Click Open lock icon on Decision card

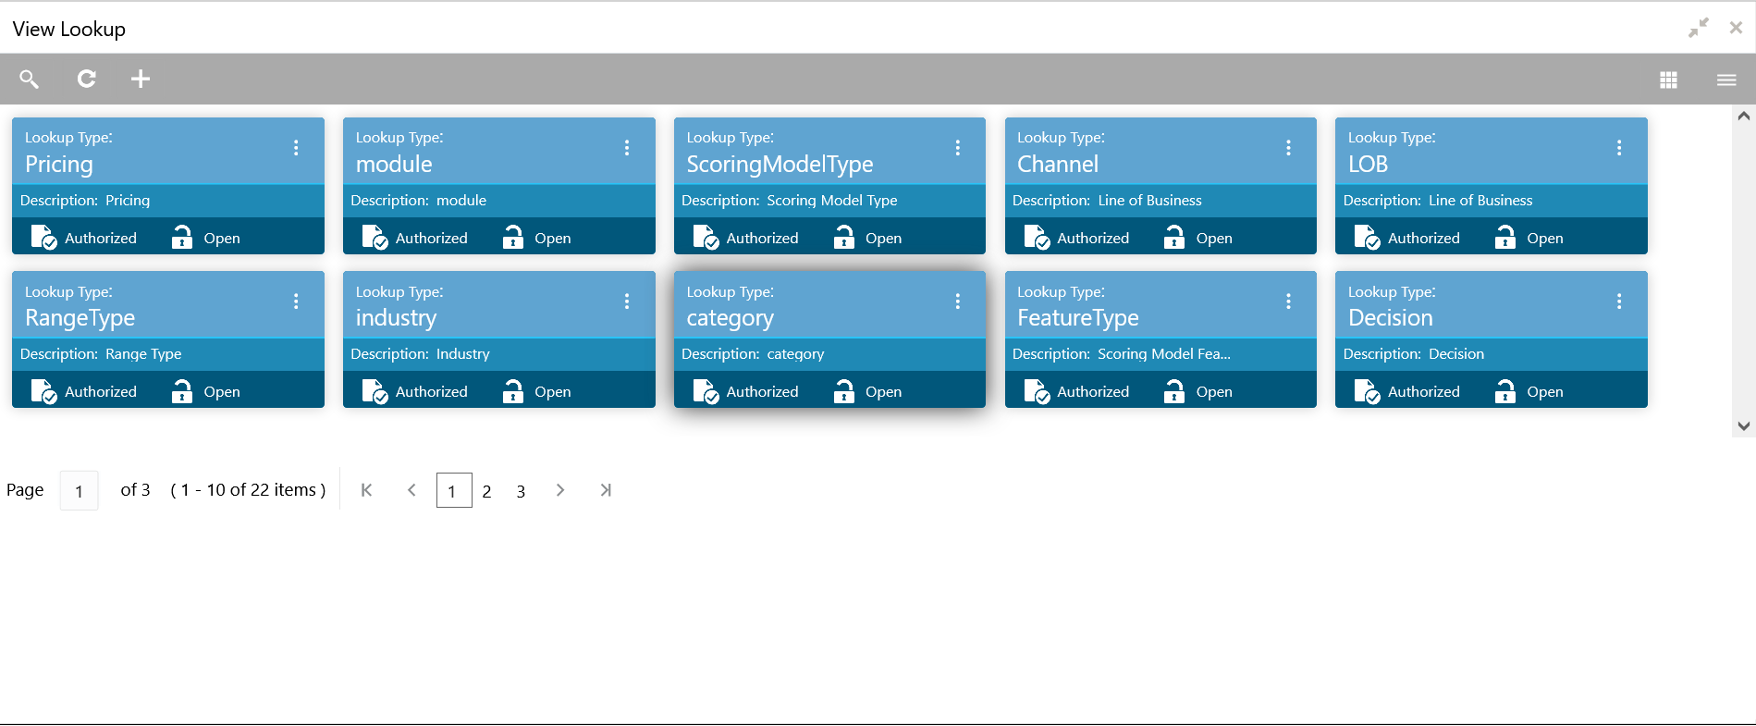(x=1505, y=392)
